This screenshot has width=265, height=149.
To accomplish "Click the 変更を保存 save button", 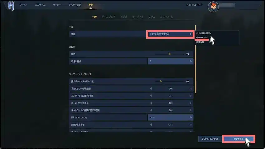I will click(238, 139).
